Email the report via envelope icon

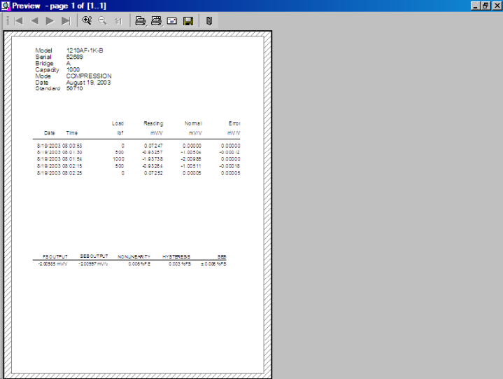tap(172, 21)
